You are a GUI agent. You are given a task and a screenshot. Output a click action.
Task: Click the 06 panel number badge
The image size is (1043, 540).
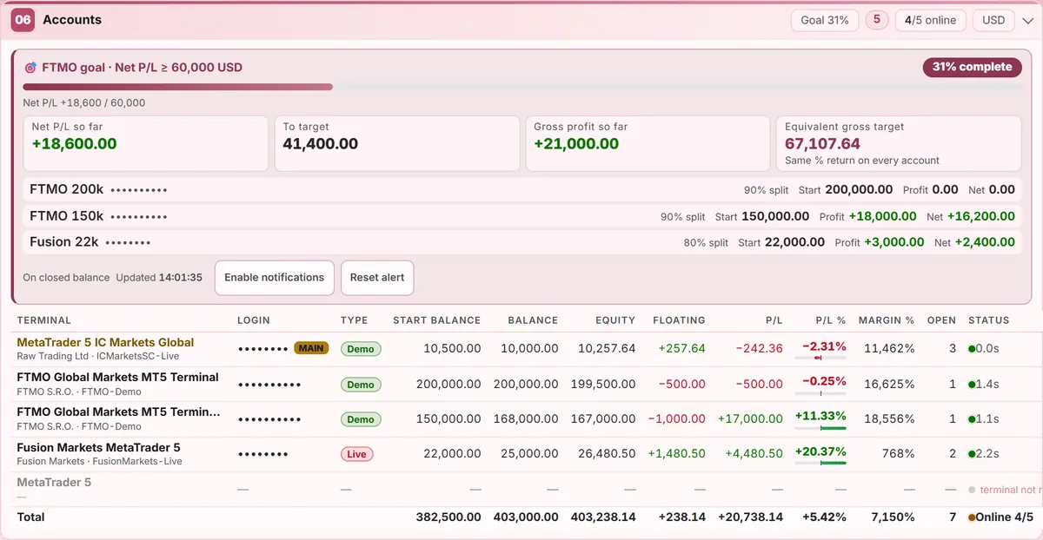click(23, 20)
